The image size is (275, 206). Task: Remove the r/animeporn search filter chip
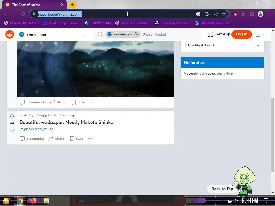pyautogui.click(x=136, y=34)
